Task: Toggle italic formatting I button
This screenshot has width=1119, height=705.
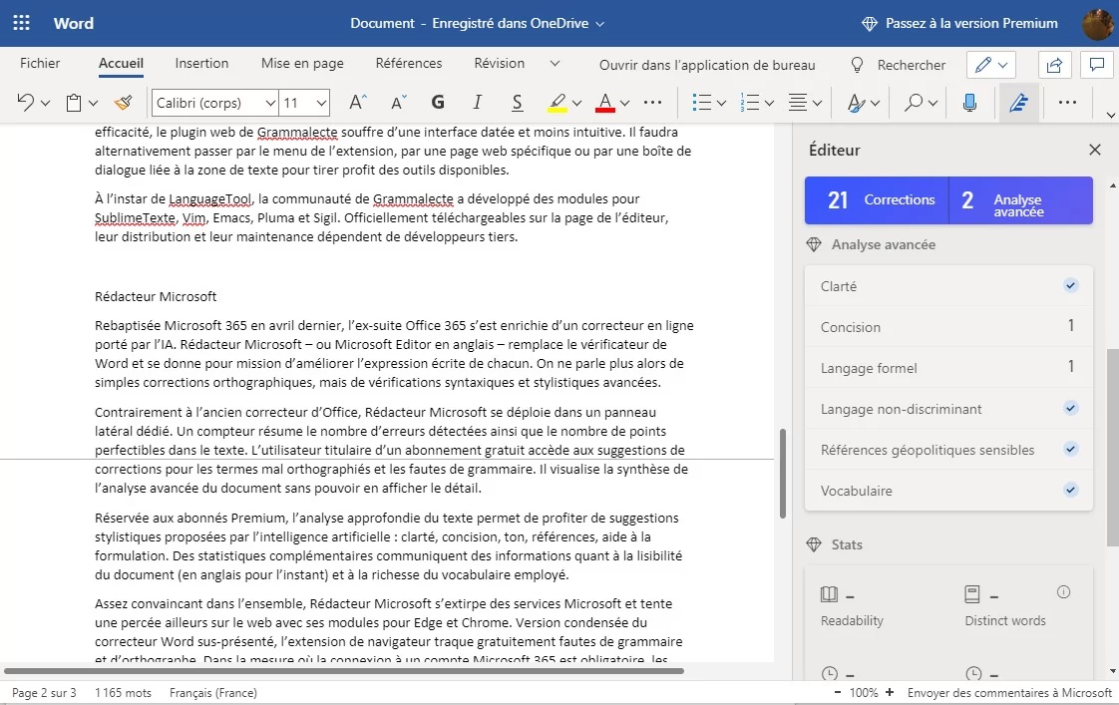Action: (x=478, y=102)
